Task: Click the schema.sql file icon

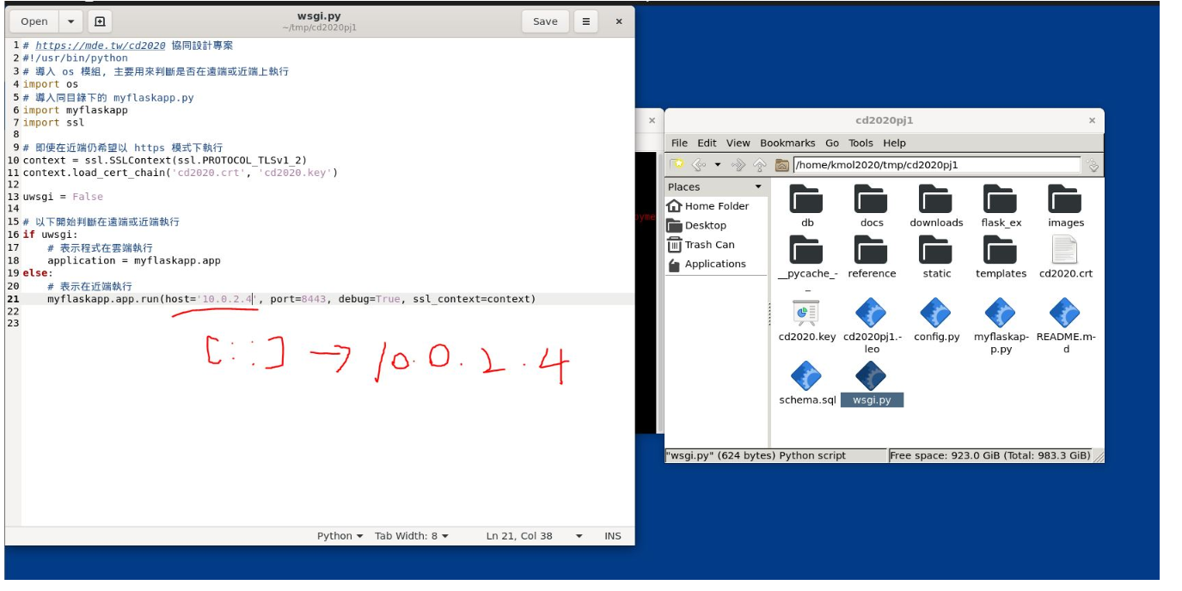Action: click(806, 377)
